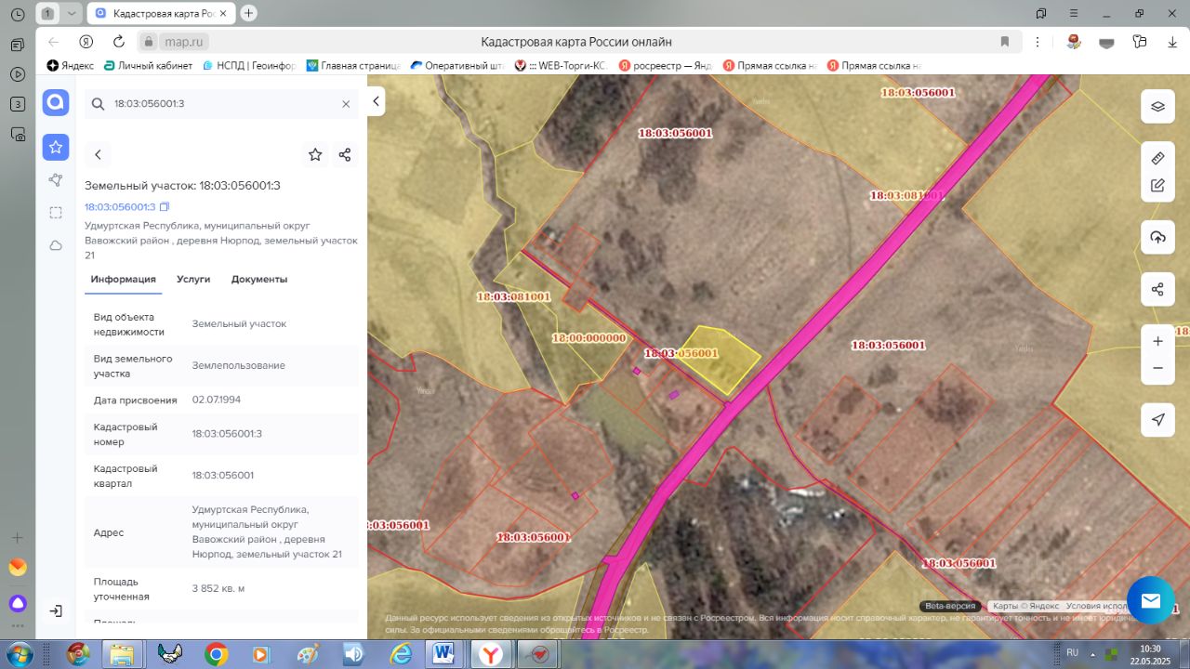1190x669 pixels.
Task: Open Microsoft Word from taskbar
Action: coord(444,654)
